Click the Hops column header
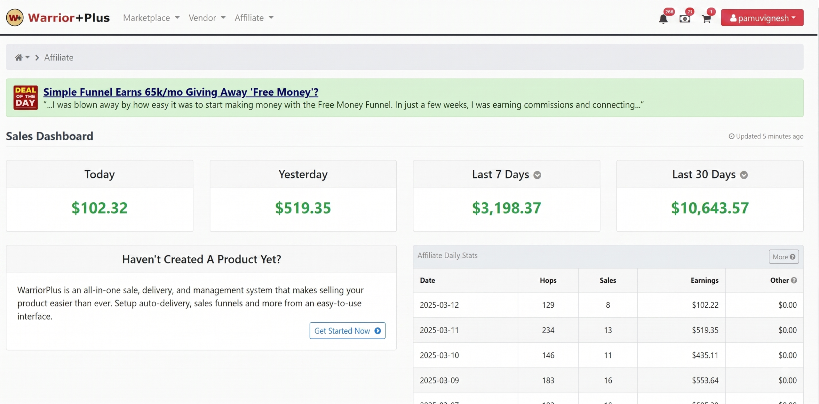The width and height of the screenshot is (819, 404). click(x=548, y=280)
